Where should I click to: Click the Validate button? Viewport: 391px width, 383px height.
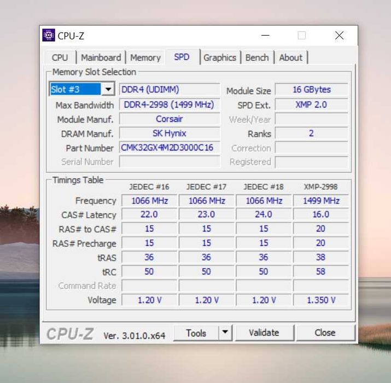pos(264,333)
